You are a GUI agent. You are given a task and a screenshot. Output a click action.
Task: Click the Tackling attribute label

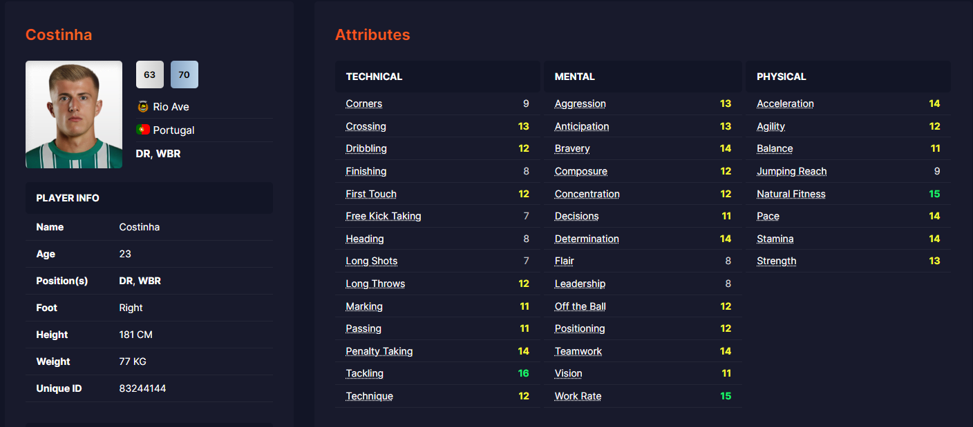coord(364,373)
